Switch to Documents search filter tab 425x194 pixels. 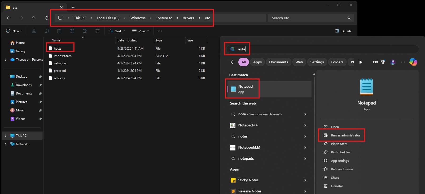click(278, 62)
